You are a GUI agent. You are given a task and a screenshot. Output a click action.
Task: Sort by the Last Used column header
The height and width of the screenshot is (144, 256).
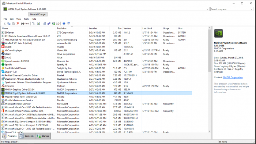pos(152,29)
